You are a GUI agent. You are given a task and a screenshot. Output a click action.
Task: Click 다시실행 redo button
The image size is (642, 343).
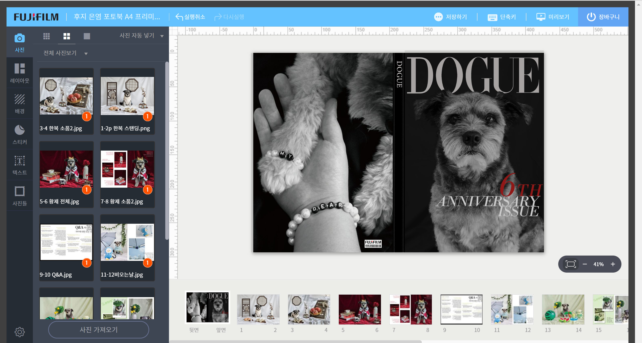229,17
